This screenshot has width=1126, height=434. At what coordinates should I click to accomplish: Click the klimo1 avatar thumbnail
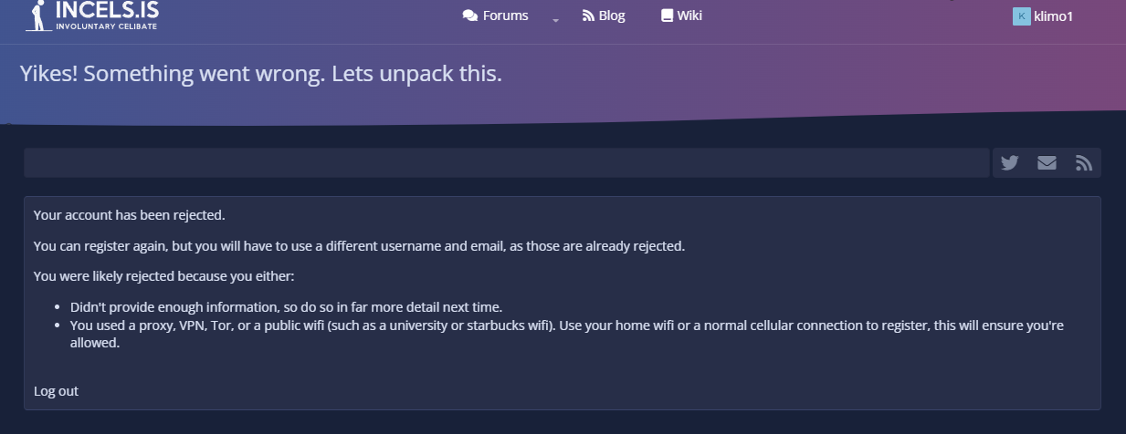click(1021, 16)
